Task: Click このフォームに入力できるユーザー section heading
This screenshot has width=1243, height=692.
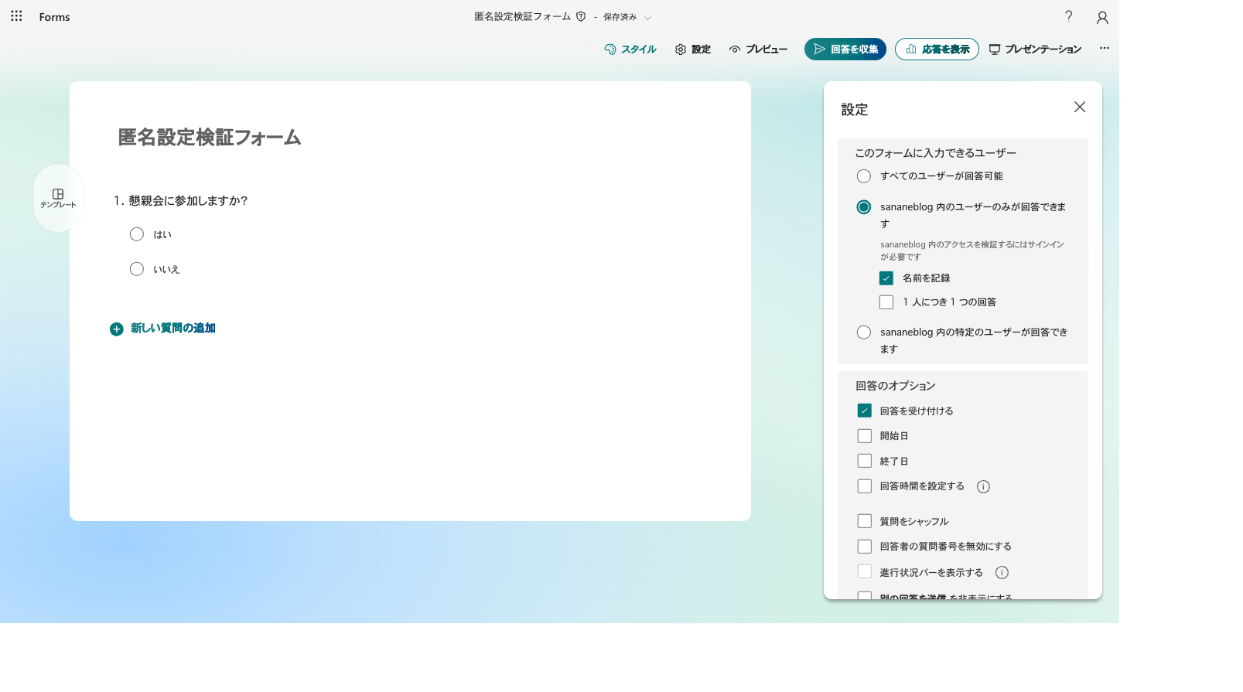Action: [x=936, y=153]
